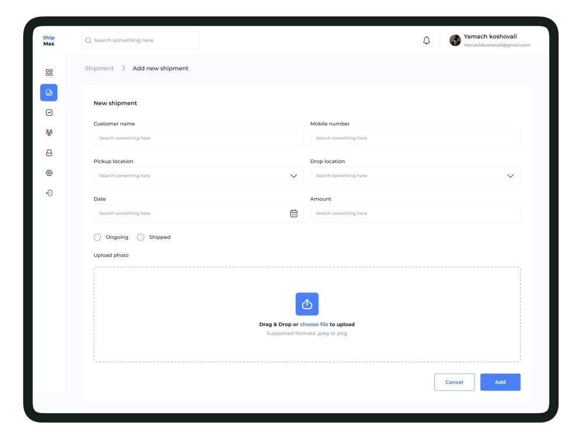Click the logout icon in sidebar
This screenshot has height=437, width=583.
click(49, 193)
